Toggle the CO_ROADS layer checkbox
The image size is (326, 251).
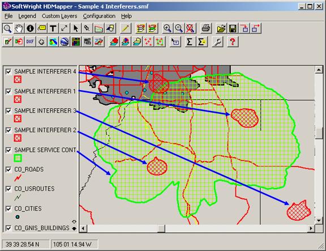pyautogui.click(x=8, y=169)
